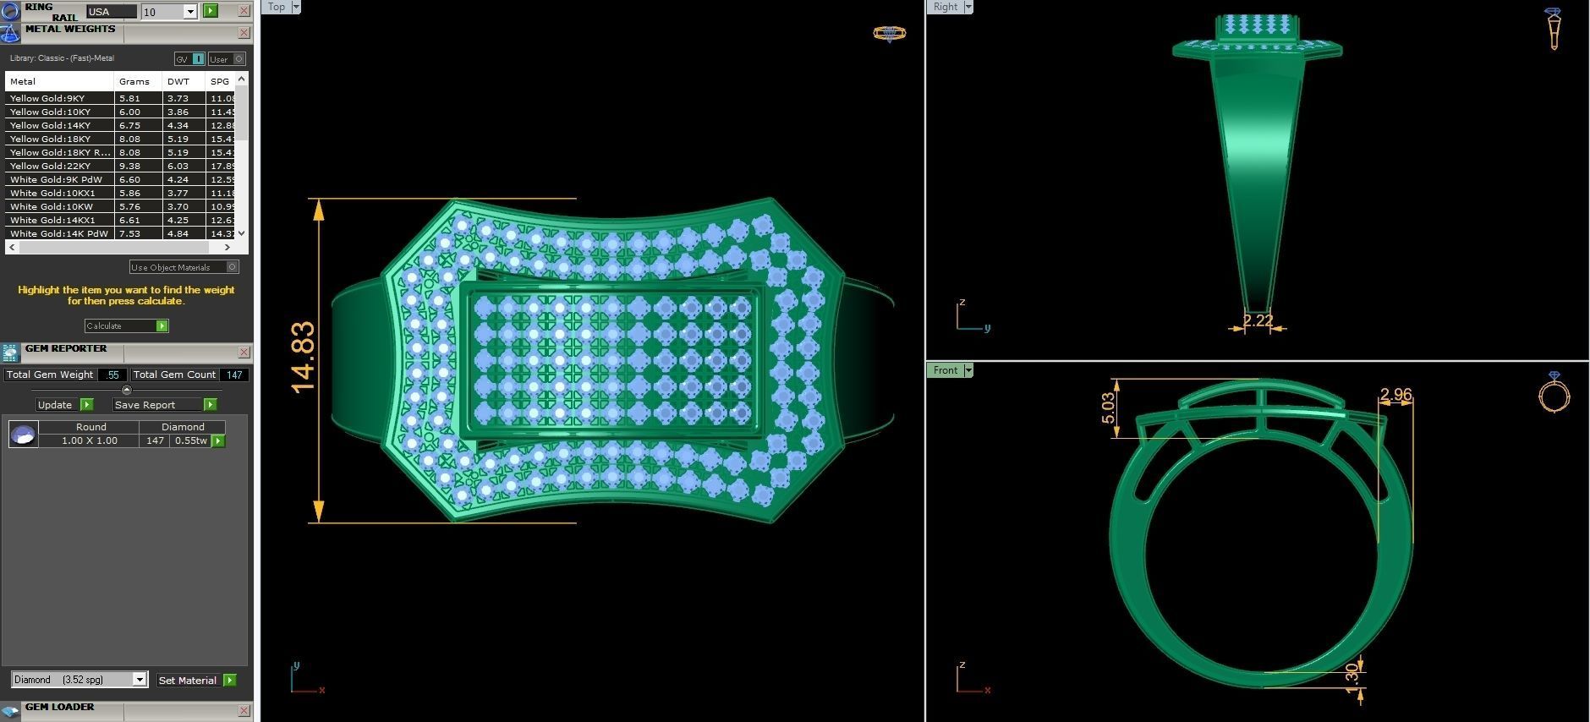
Task: Select the White Gold:10KW row
Action: click(120, 206)
